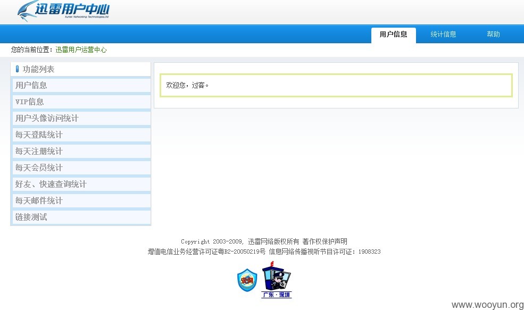Image resolution: width=524 pixels, height=310 pixels.
Task: Click the Copyright 2003-2009 footer text
Action: pyautogui.click(x=212, y=241)
